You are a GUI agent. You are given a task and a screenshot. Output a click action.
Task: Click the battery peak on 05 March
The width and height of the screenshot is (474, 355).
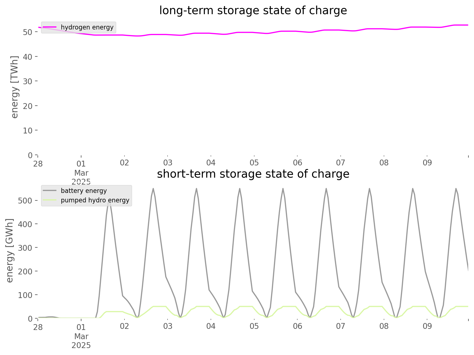tap(283, 189)
